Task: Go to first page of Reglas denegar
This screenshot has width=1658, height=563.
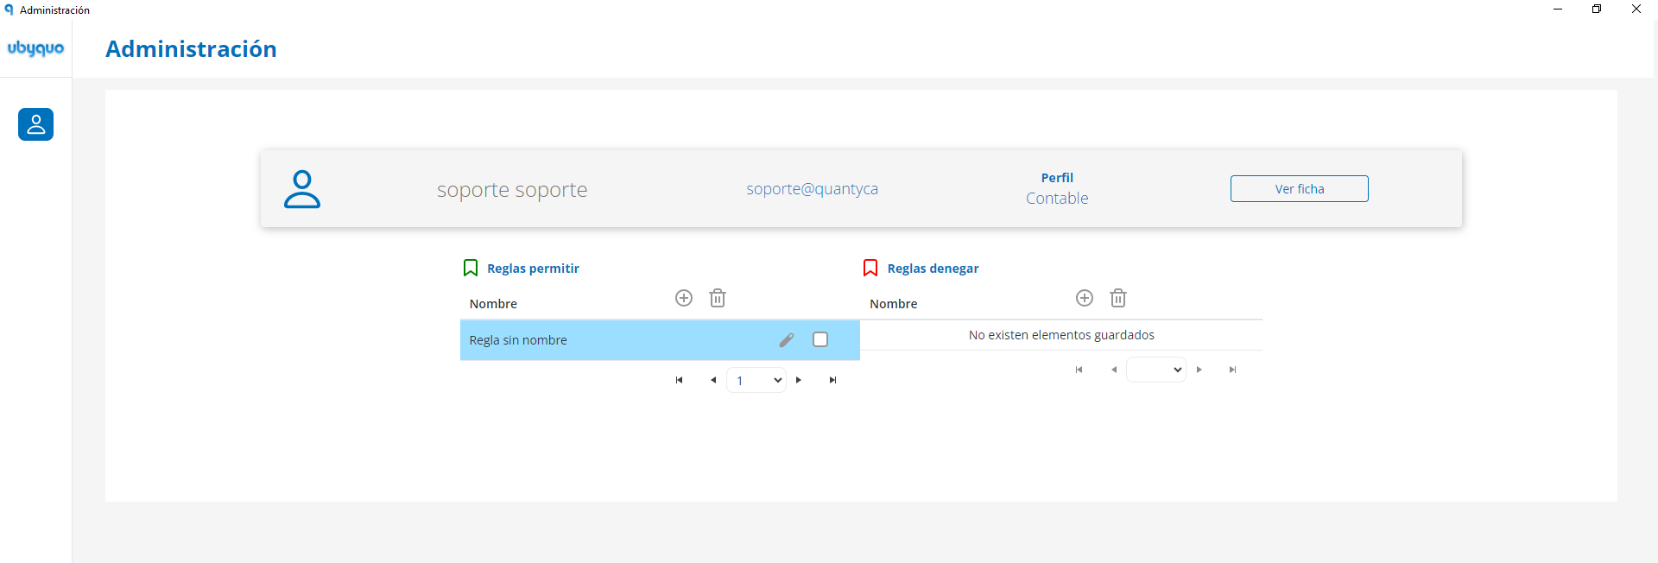Action: click(1079, 370)
